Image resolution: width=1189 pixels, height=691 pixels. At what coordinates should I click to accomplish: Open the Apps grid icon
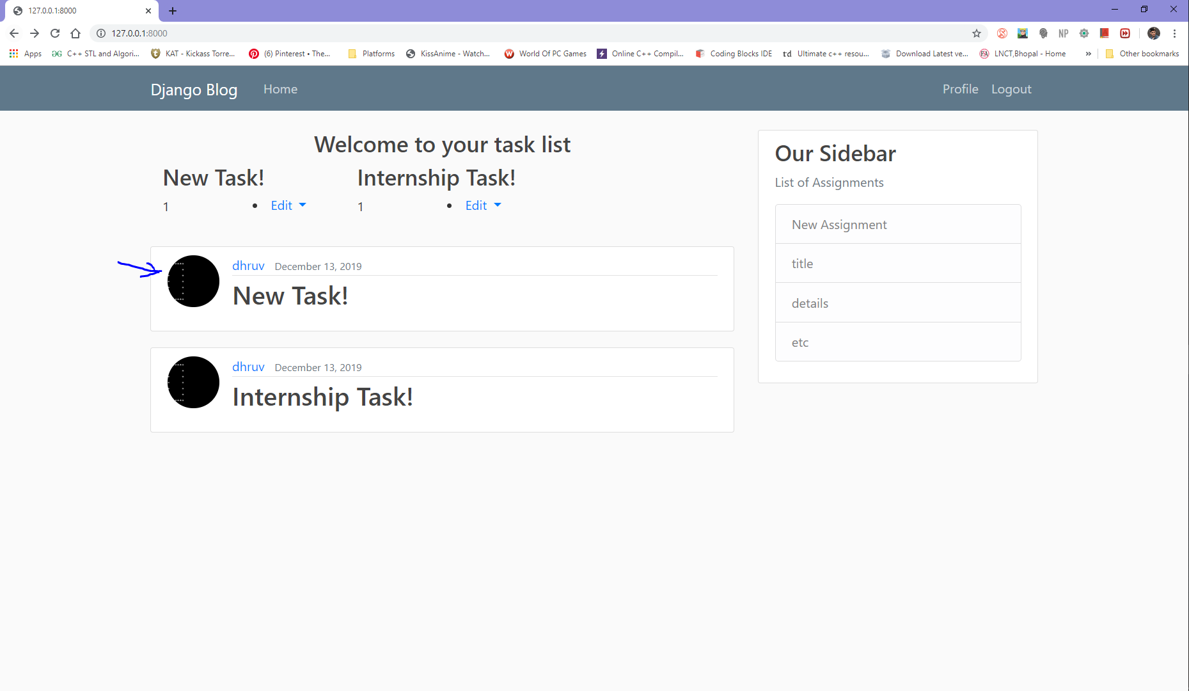coord(13,54)
